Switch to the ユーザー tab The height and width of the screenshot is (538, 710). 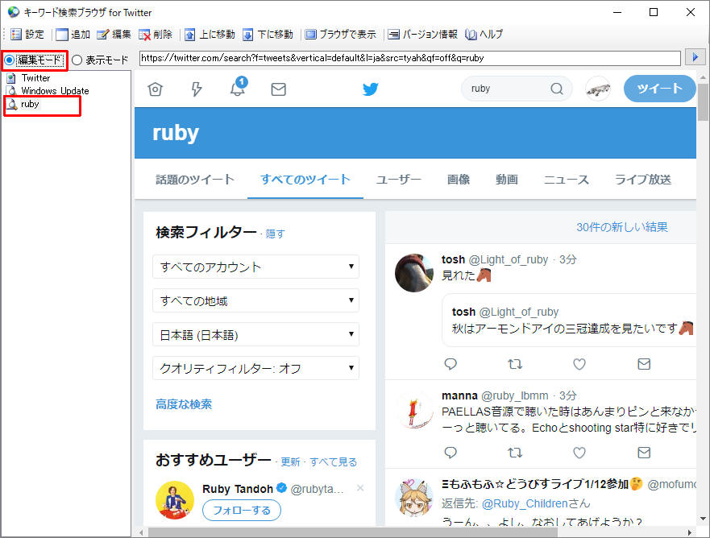click(398, 180)
